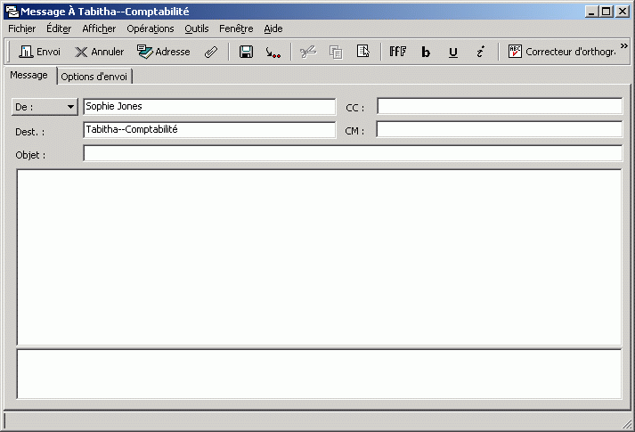Click the sender field containing Sophie Jones

[209, 107]
